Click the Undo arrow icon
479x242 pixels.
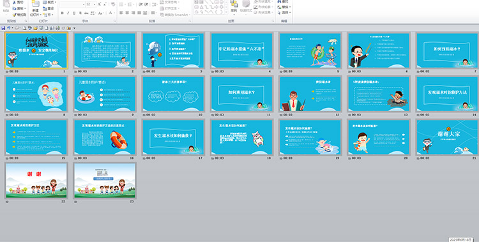point(9,28)
